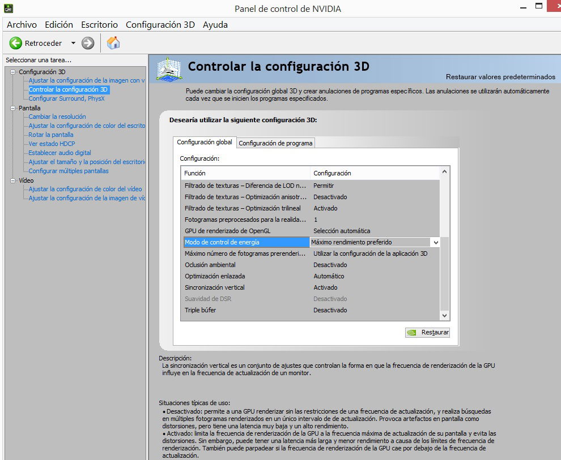
Task: Open the Ayuda menu
Action: [215, 25]
